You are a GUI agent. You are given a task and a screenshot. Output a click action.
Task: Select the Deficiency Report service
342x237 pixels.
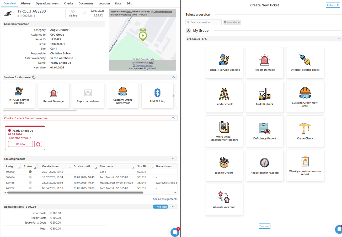265,131
